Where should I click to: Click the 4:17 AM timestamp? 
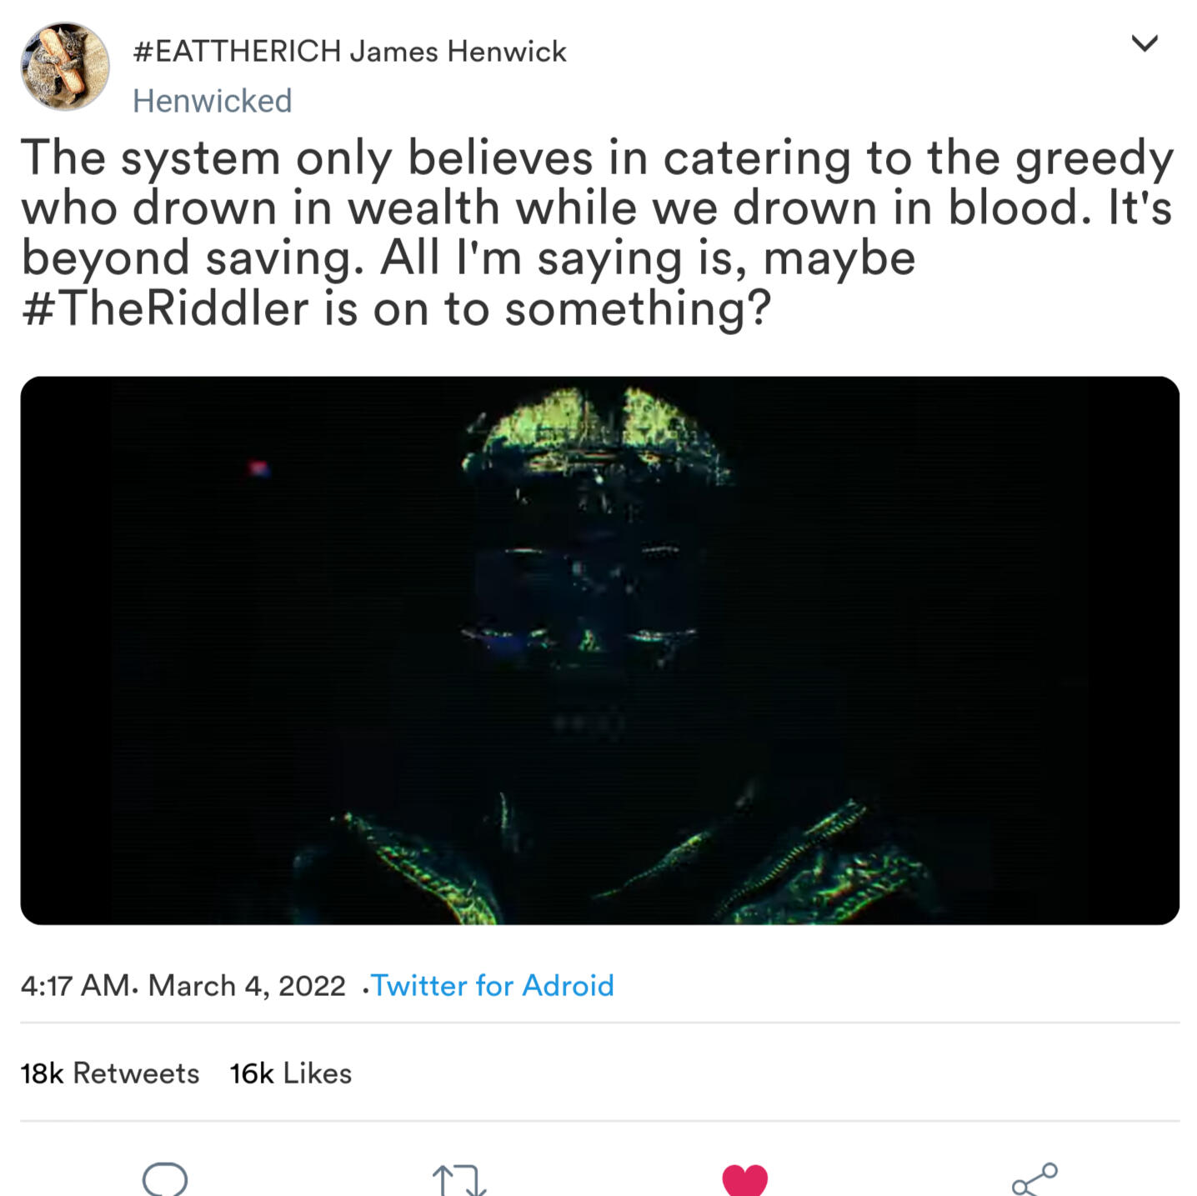coord(75,986)
